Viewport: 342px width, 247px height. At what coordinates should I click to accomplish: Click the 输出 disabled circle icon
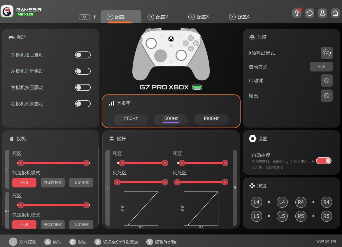tap(327, 95)
